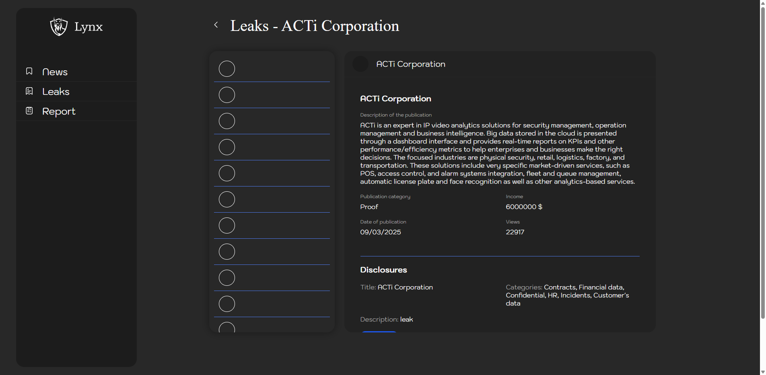This screenshot has width=766, height=375.
Task: Click the page's vertical scrollbar thumb
Action: coord(762,161)
